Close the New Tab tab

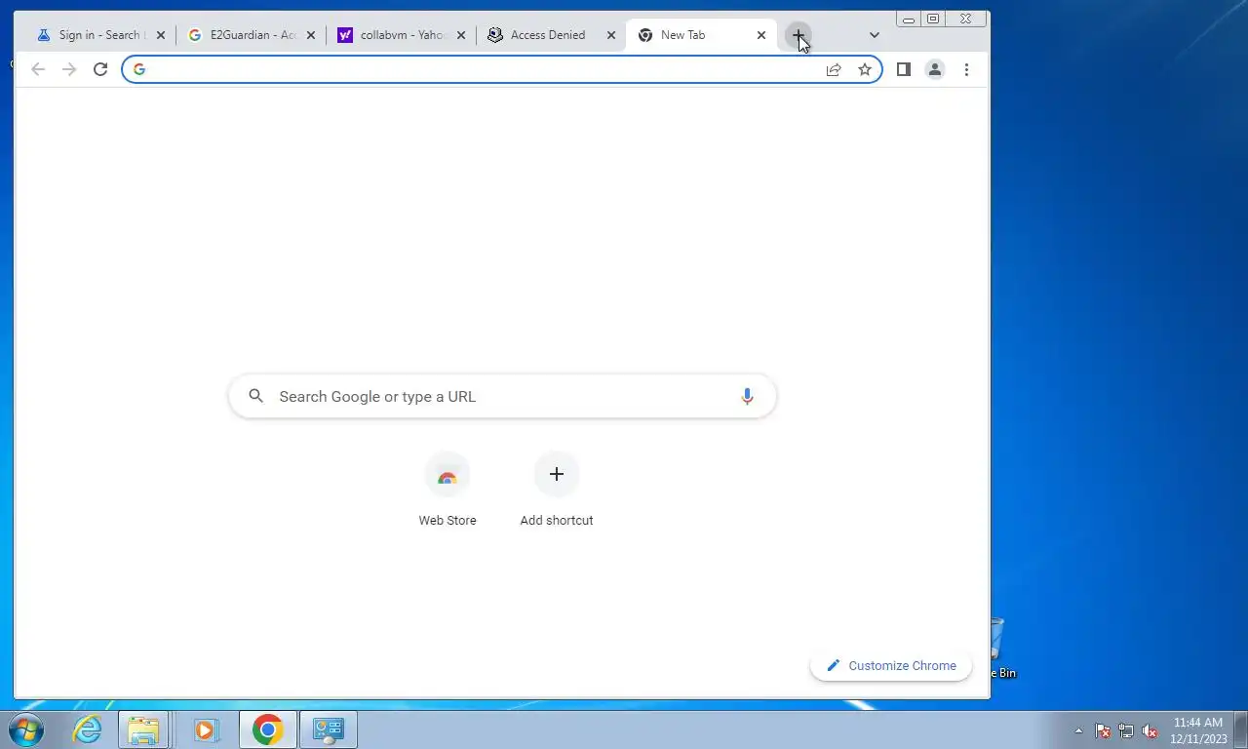tap(761, 35)
